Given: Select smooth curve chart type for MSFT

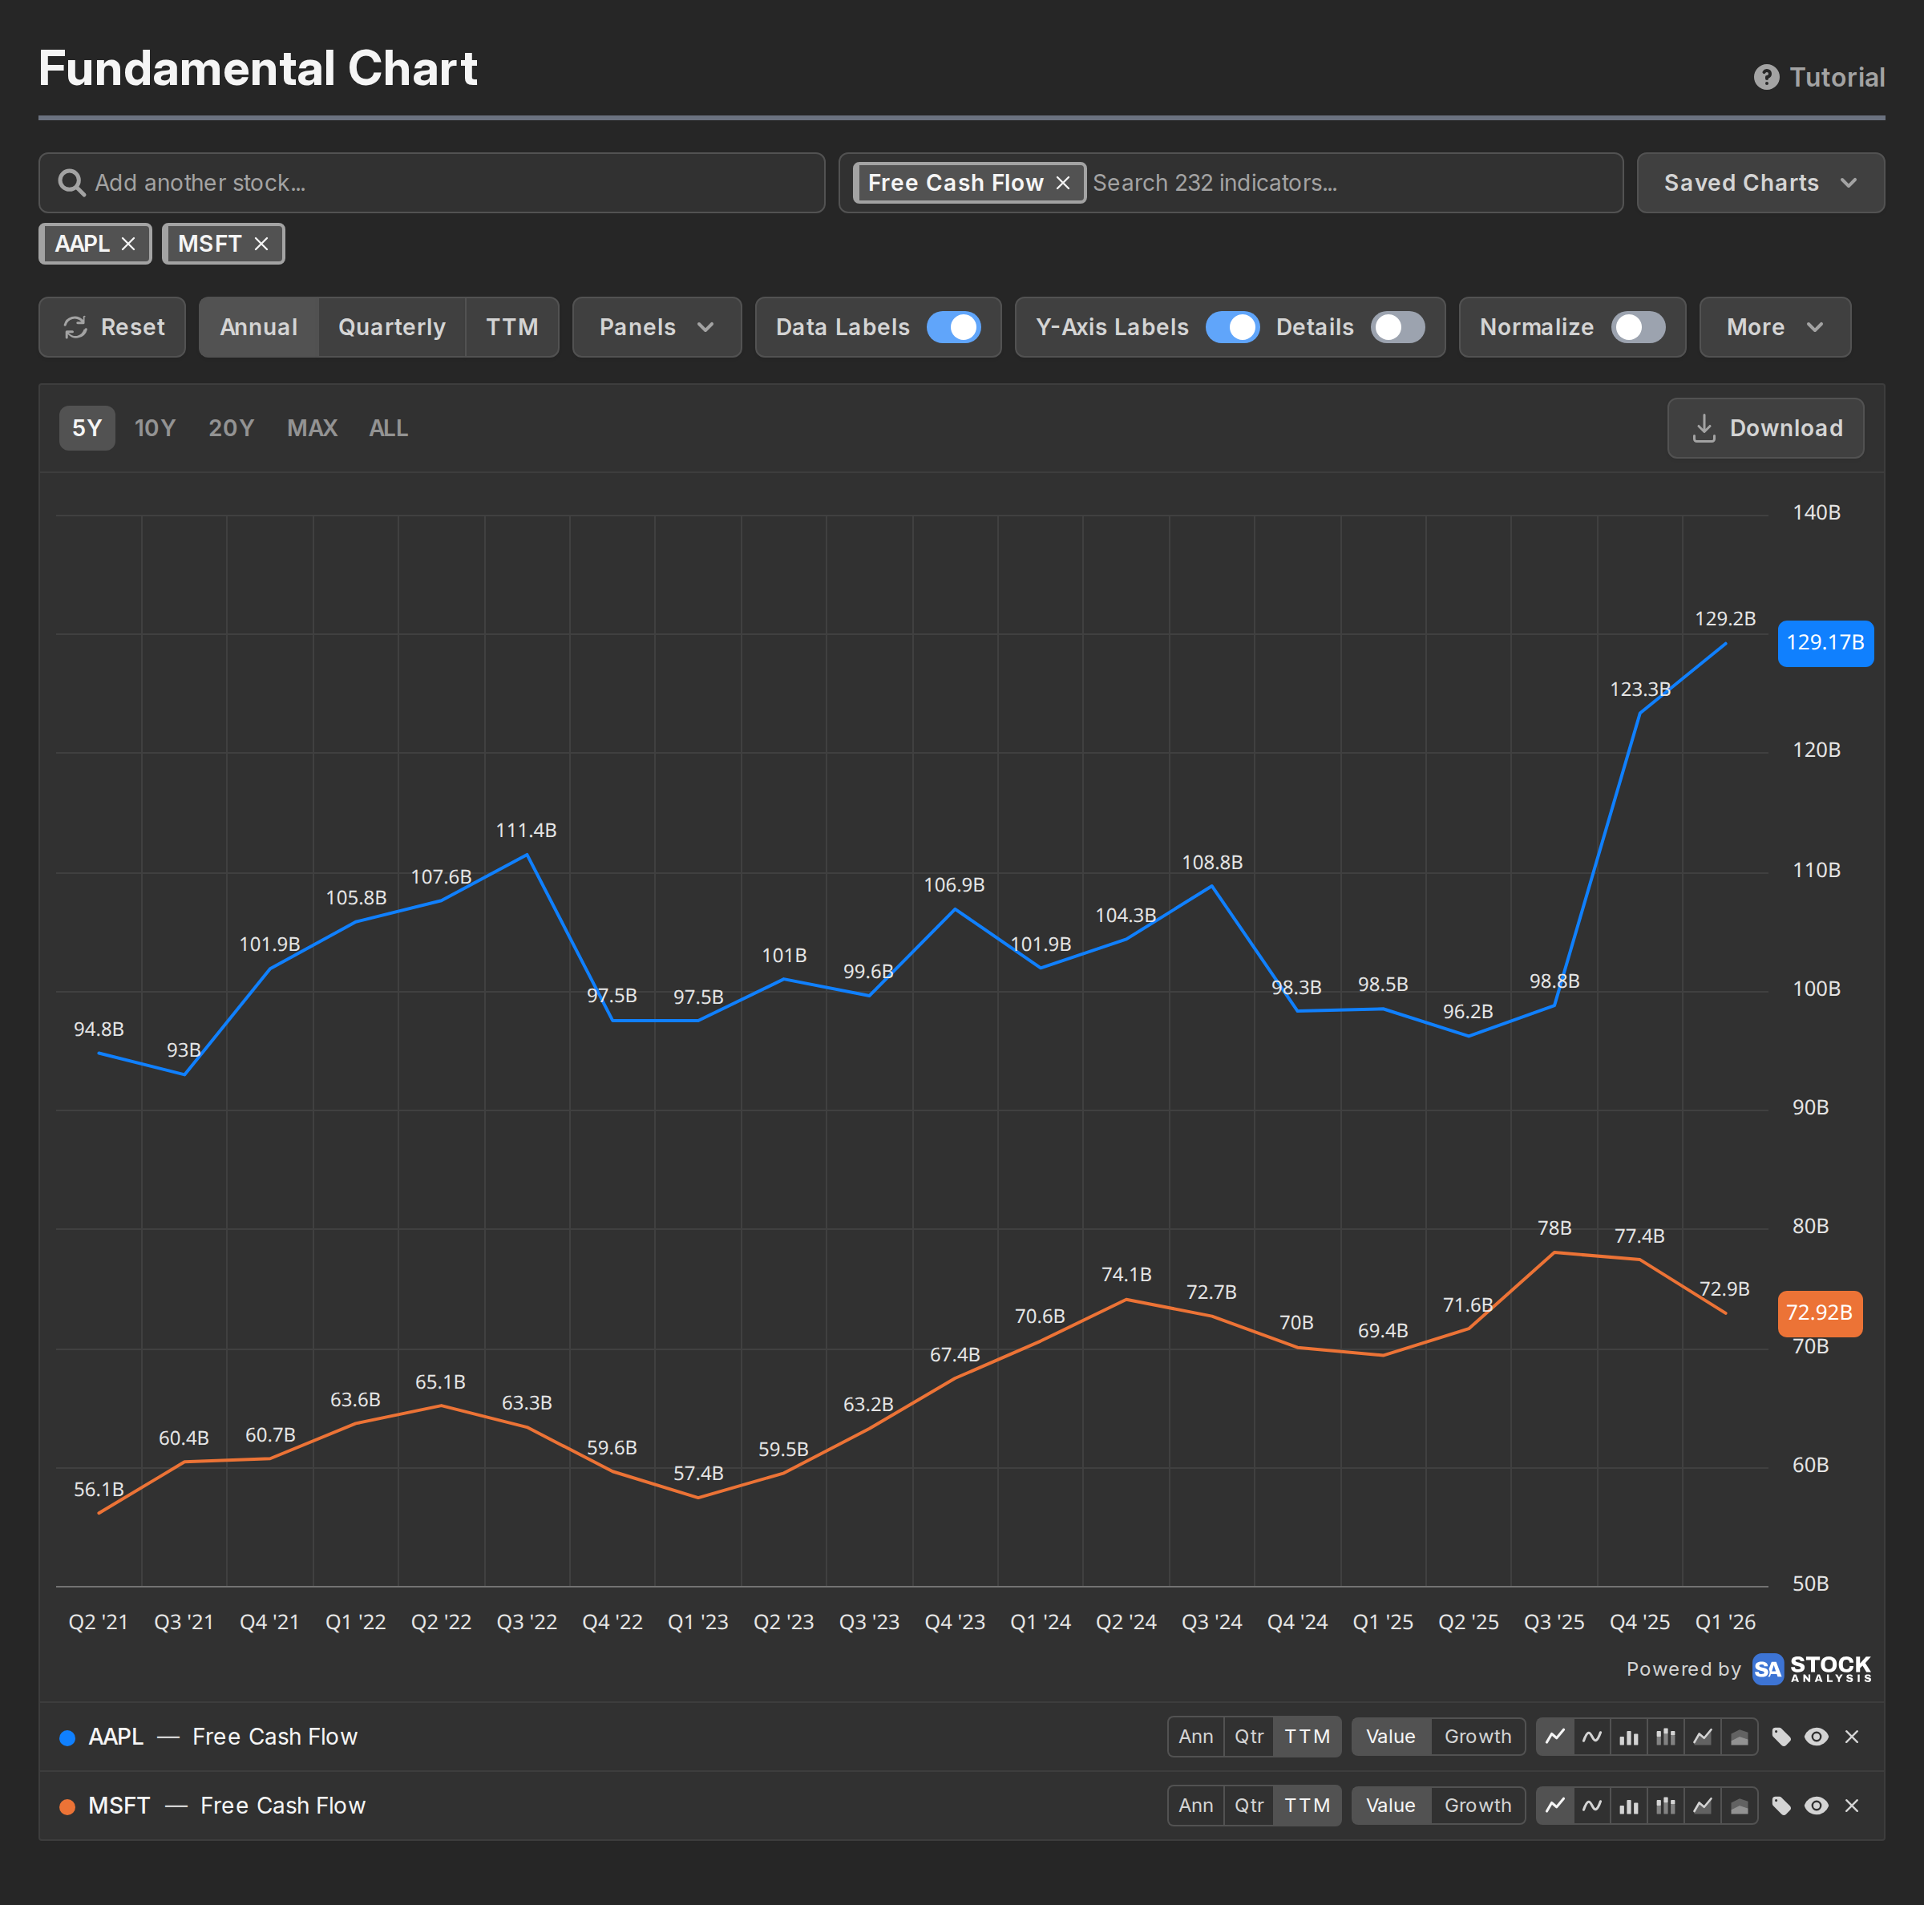Looking at the screenshot, I should coord(1591,1806).
